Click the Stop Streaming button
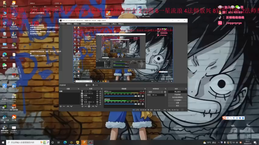Screen dimensions: 259x145 tap(177, 92)
